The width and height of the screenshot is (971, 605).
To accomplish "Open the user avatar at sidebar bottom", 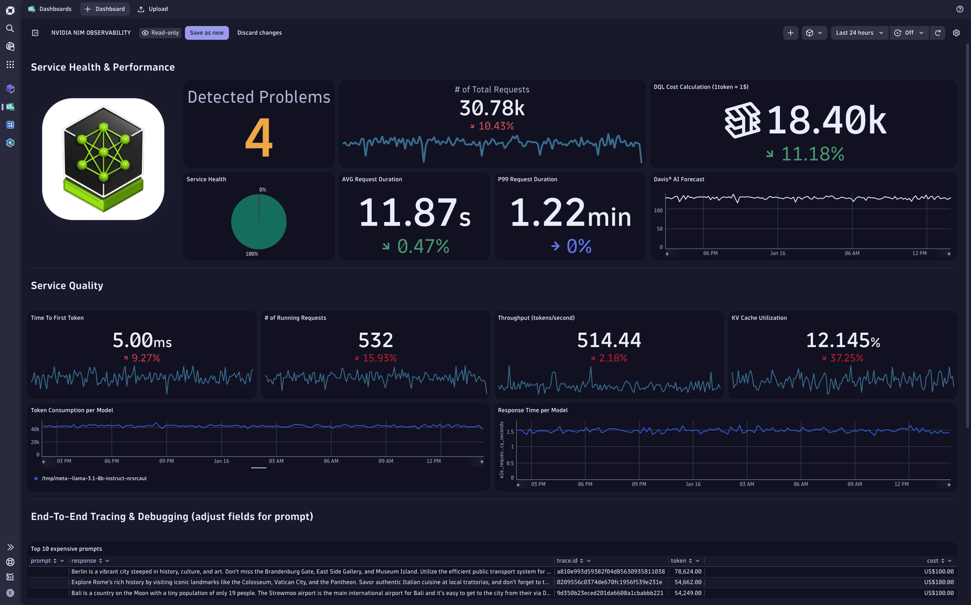I will point(10,593).
